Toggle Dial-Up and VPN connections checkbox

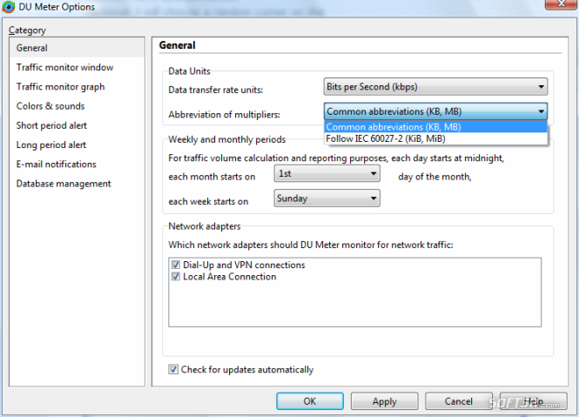(176, 265)
